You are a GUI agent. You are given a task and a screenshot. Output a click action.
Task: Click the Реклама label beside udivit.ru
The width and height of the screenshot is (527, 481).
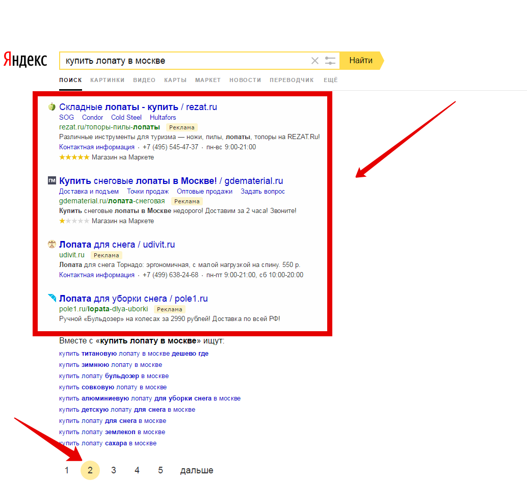point(106,255)
